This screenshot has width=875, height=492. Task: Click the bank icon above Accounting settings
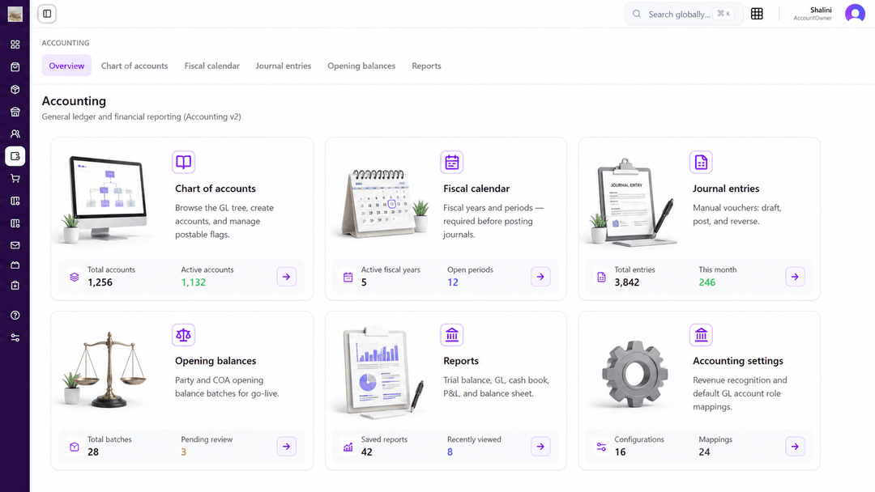tap(701, 335)
